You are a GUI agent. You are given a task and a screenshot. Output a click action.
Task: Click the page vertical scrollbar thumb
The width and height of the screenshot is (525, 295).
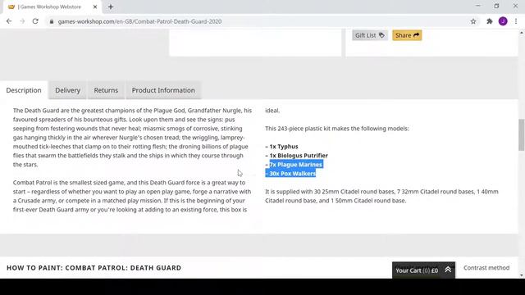[522, 134]
